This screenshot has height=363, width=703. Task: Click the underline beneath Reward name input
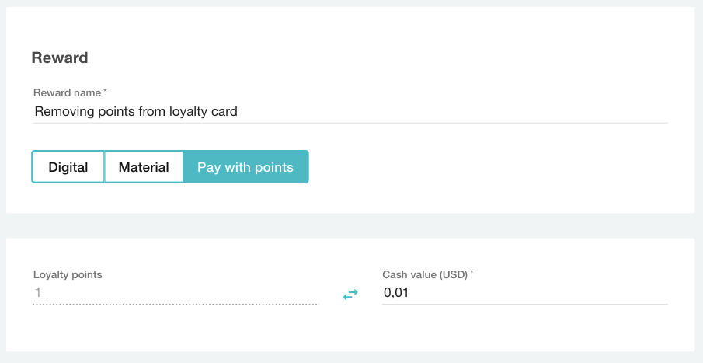coord(350,122)
